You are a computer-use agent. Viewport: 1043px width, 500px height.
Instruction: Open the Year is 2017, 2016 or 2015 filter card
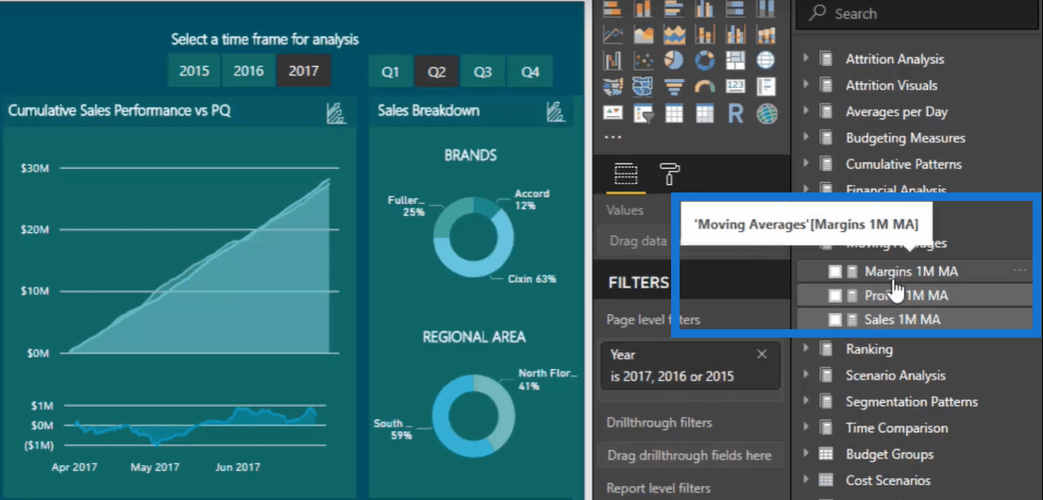point(689,366)
